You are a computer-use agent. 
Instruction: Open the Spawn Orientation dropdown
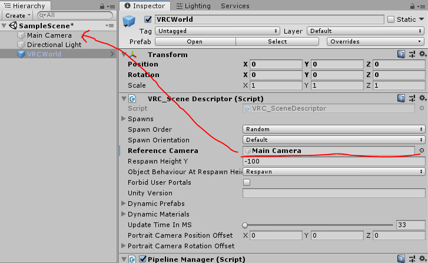pos(334,139)
